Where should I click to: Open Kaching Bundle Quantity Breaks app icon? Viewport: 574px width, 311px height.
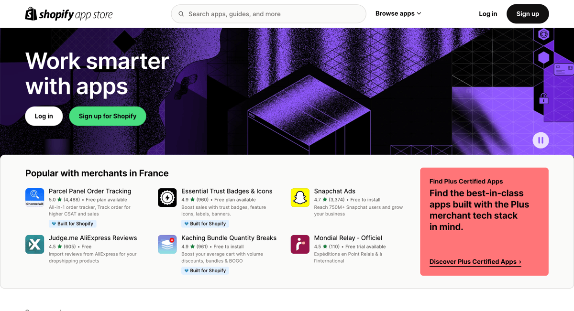(x=167, y=244)
